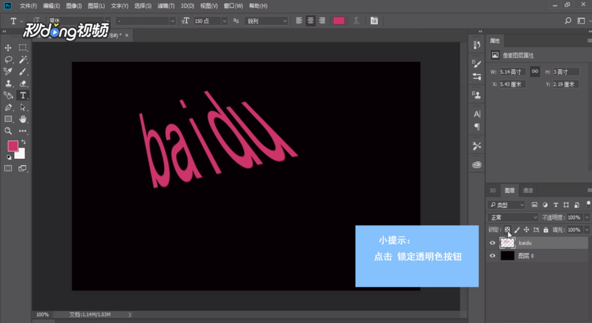Close the document tab
Image resolution: width=592 pixels, height=323 pixels.
pyautogui.click(x=127, y=35)
